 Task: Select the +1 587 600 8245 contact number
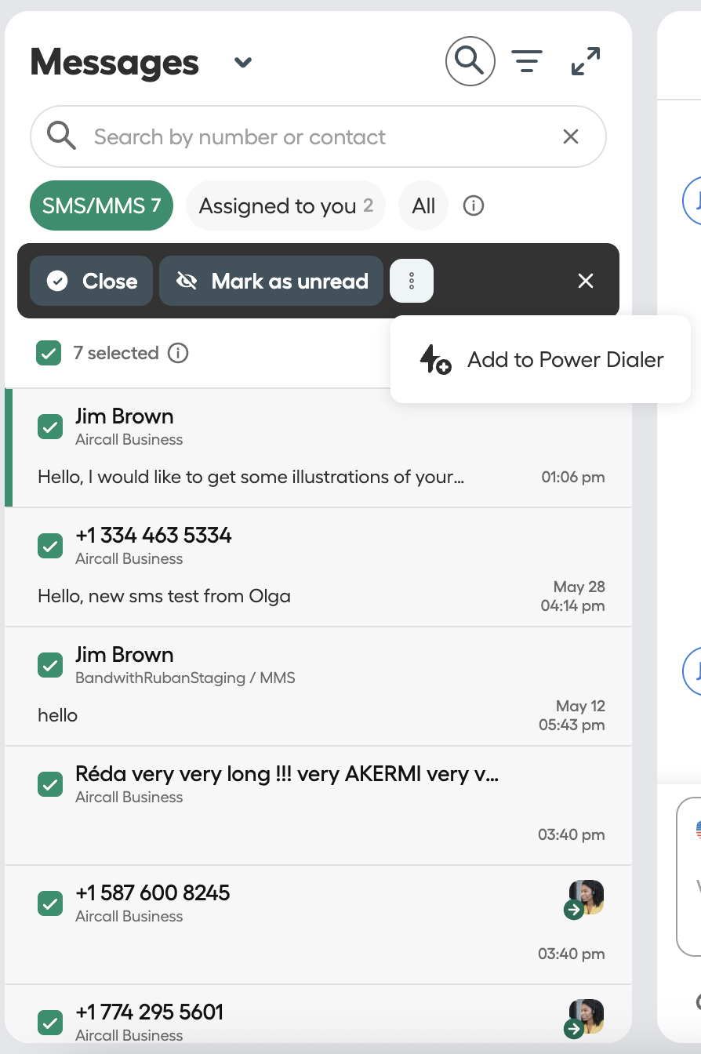[153, 892]
